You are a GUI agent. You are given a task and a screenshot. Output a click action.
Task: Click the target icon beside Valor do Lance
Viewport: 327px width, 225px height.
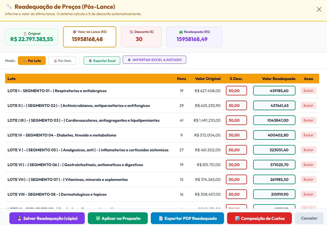coord(74,32)
